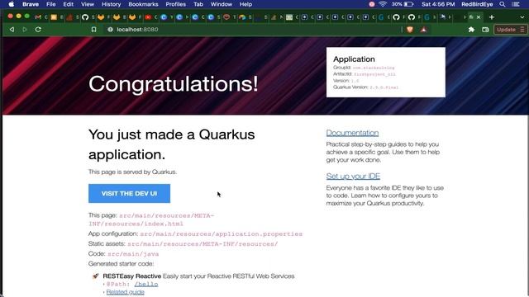Click the src/main/java code path

point(133,254)
